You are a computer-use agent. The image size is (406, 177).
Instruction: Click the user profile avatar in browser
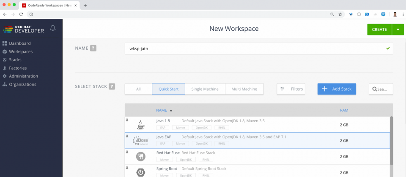click(395, 14)
